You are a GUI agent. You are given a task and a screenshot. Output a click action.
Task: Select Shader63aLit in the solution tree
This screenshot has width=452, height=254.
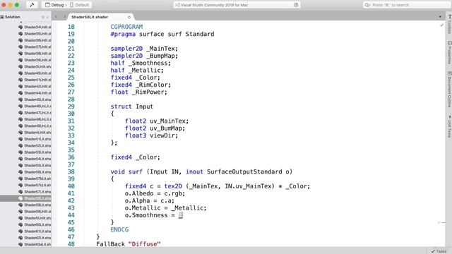[37, 245]
